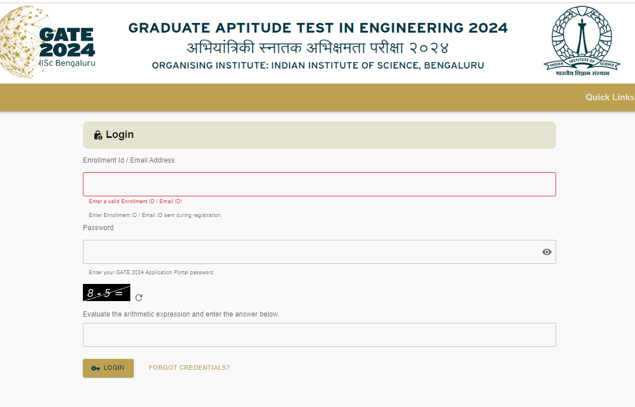Focus the Enrollment Id / Email Address field
This screenshot has height=407, width=635.
320,185
